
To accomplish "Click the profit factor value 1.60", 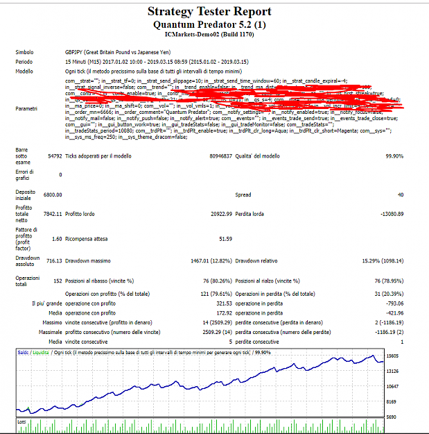I will 57,239.
